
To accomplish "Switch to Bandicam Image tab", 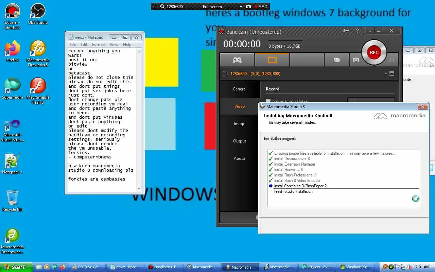I will coord(240,124).
